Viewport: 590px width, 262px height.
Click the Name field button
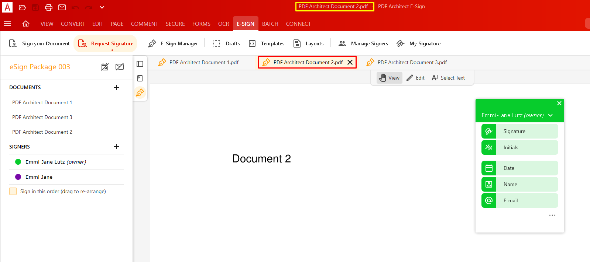pyautogui.click(x=520, y=184)
